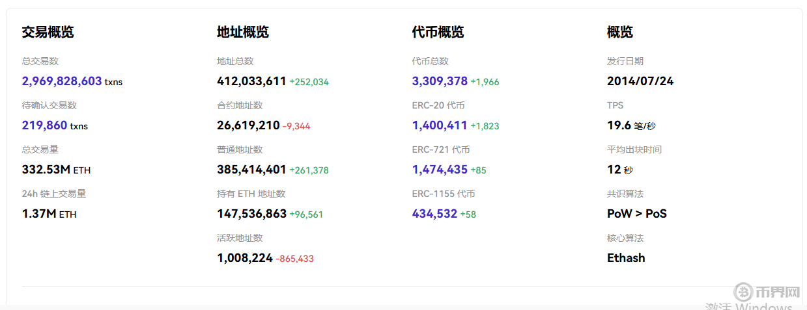Open ERC-20 token count 1,400,411

pos(440,125)
